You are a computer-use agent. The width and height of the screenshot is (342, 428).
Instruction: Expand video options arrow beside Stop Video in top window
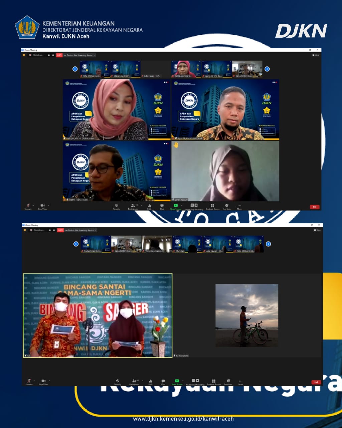(48, 205)
